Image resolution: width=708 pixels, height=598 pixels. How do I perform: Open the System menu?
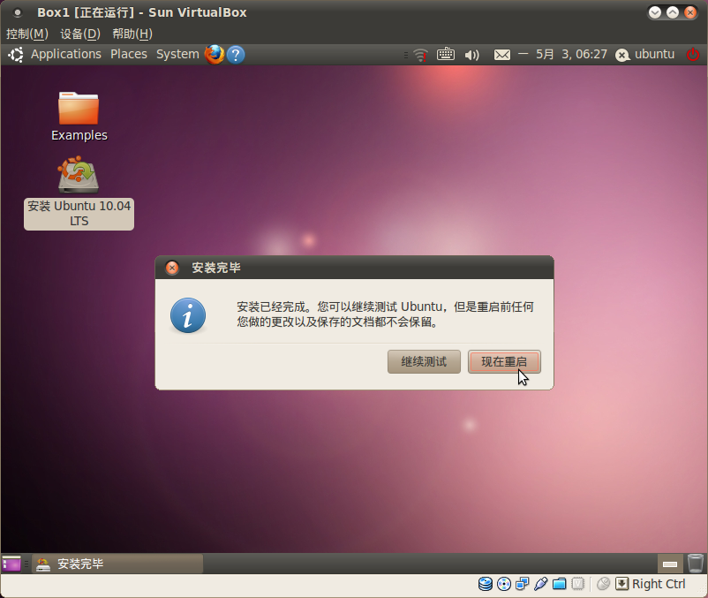point(177,54)
